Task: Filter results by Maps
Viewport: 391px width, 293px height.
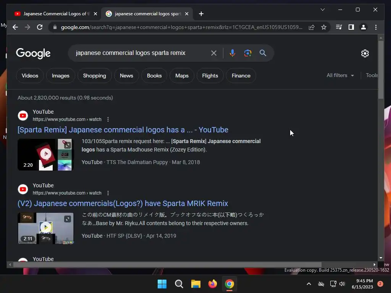Action: click(182, 76)
